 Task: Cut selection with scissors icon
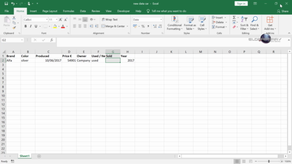[14, 18]
